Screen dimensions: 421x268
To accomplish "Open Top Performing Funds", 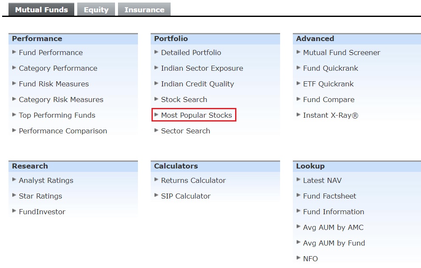I will coord(57,115).
